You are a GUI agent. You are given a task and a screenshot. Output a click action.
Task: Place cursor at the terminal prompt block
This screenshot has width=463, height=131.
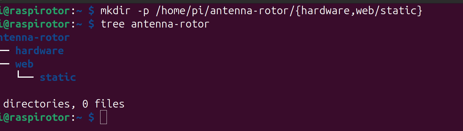point(103,117)
